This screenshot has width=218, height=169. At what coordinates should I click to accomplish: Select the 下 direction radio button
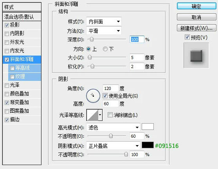click(x=105, y=49)
